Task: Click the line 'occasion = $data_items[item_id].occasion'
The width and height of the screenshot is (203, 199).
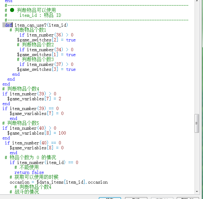Action: [x=59, y=182]
